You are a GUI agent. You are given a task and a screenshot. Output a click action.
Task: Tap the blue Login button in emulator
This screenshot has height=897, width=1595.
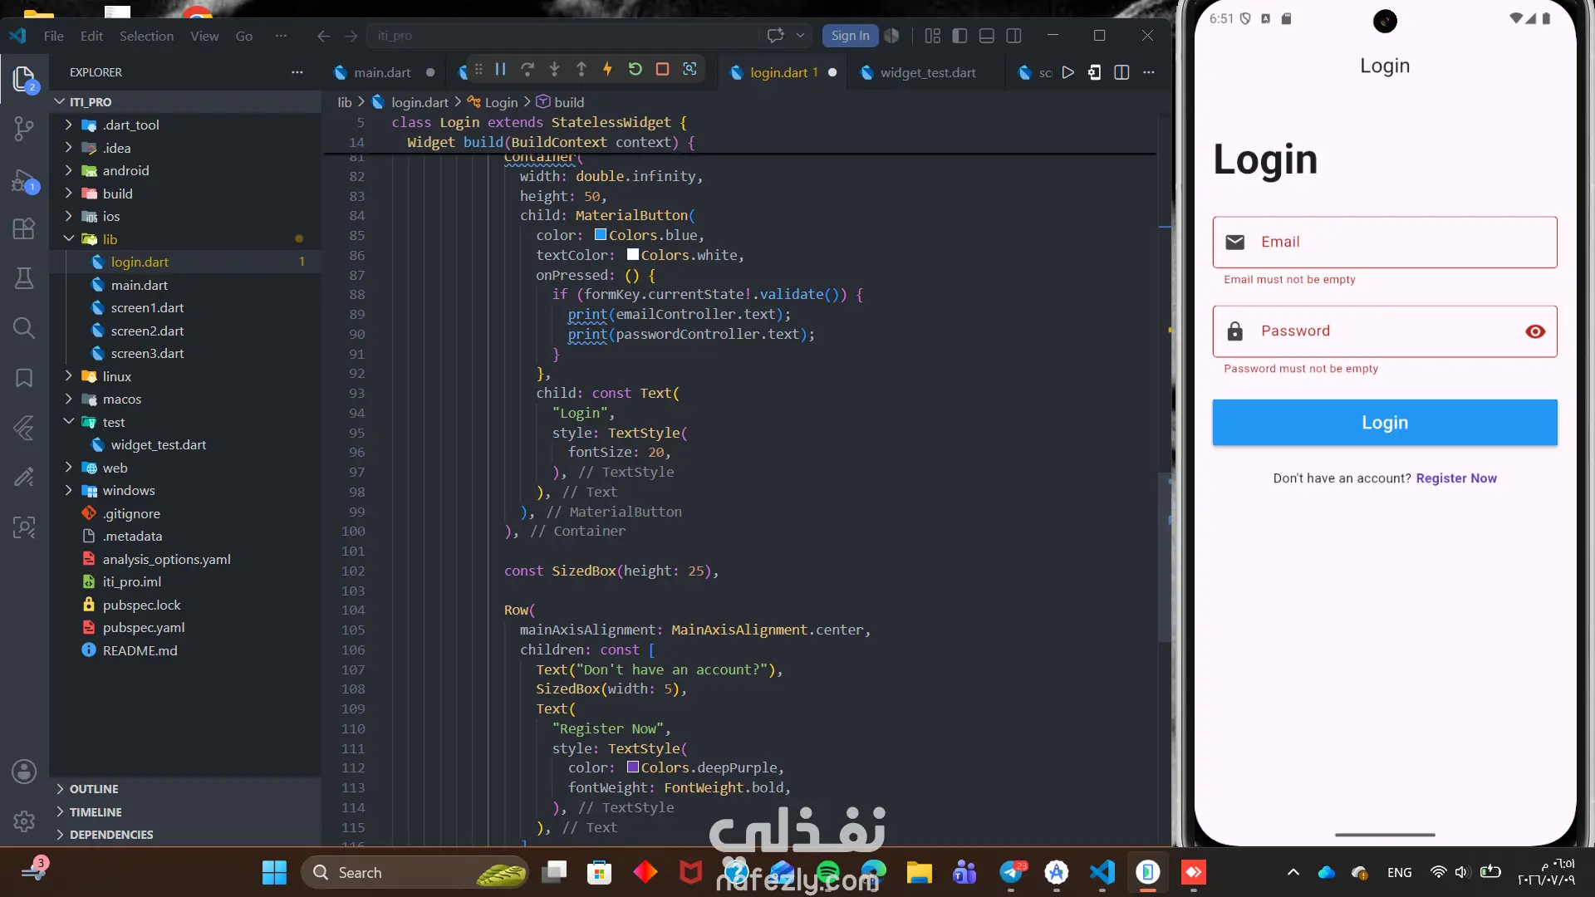[x=1385, y=423]
